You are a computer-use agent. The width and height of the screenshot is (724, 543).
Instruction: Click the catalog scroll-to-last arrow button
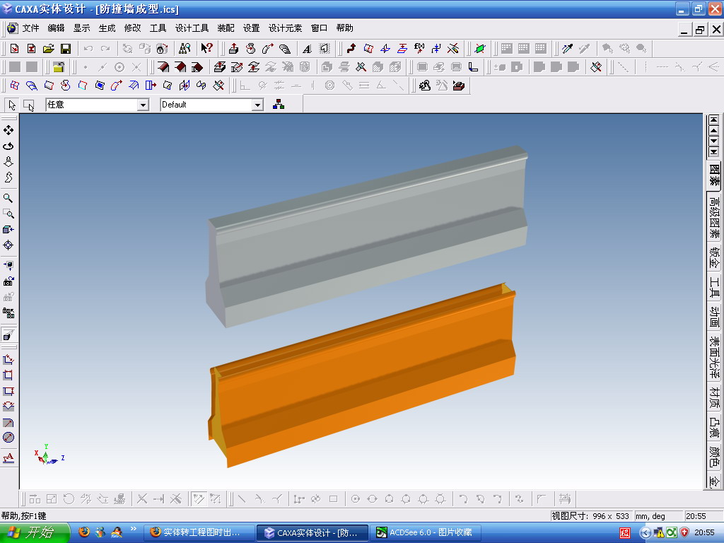pos(714,151)
